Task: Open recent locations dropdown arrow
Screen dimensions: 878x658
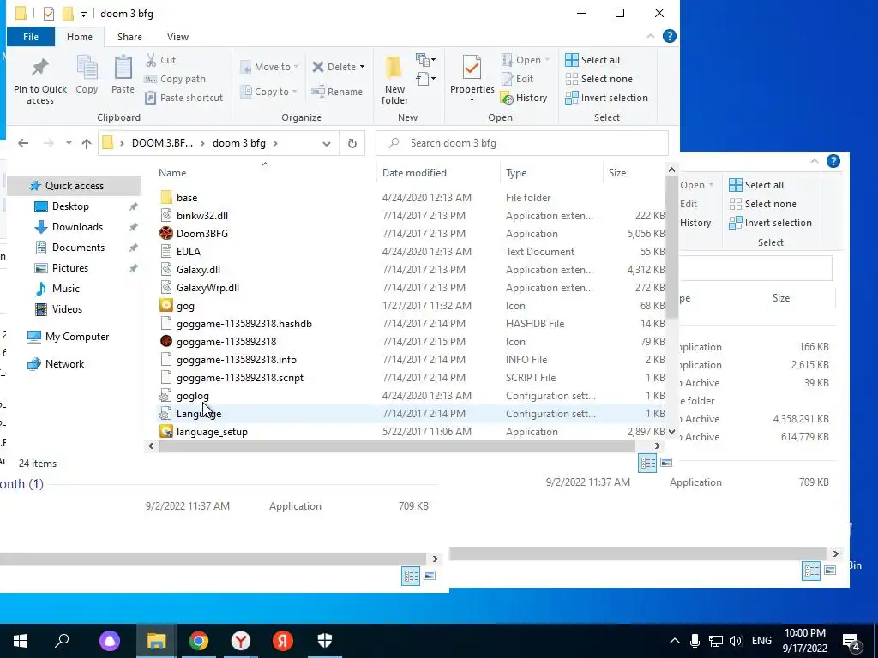Action: (x=69, y=143)
